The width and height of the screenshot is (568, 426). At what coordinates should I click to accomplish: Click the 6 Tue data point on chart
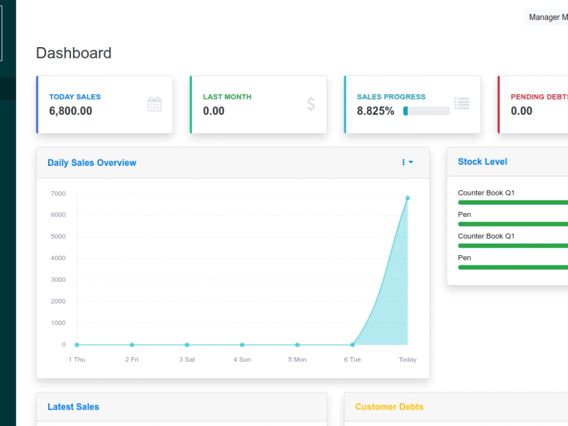point(353,345)
